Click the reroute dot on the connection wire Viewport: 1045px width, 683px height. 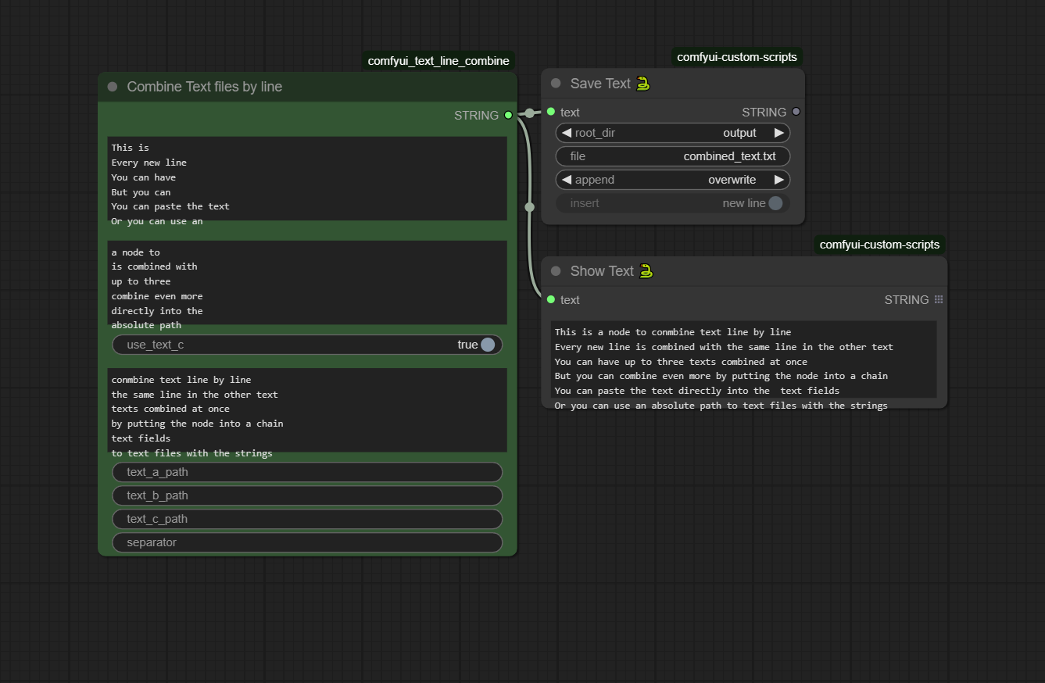coord(530,207)
